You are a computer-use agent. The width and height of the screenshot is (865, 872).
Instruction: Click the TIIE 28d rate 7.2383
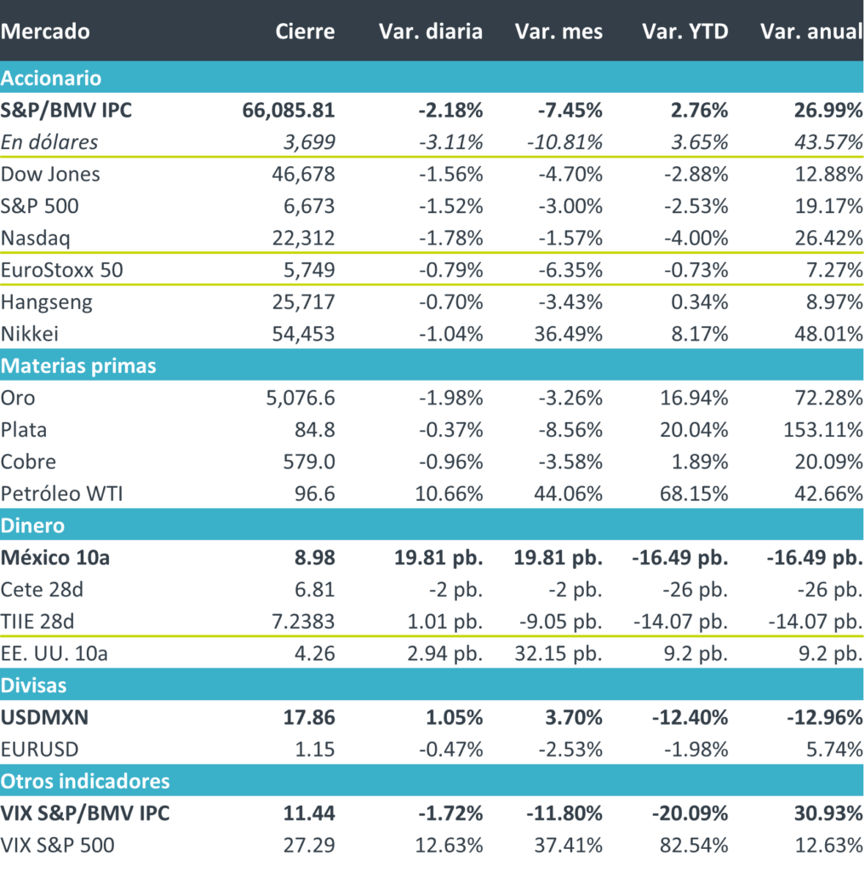[x=301, y=622]
